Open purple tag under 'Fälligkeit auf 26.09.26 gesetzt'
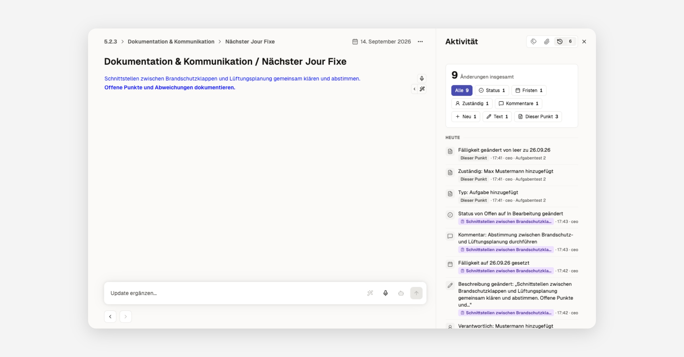The height and width of the screenshot is (357, 684). coord(506,271)
